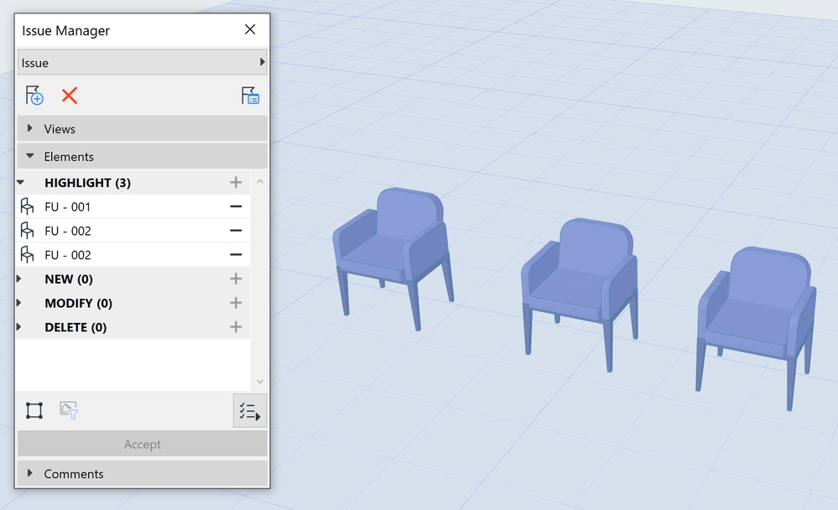Click the filter elements icon

[x=69, y=410]
